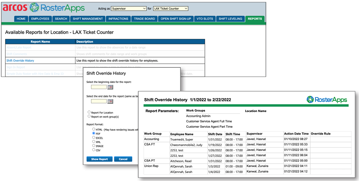Open the Shift Override History report link

coord(20,60)
